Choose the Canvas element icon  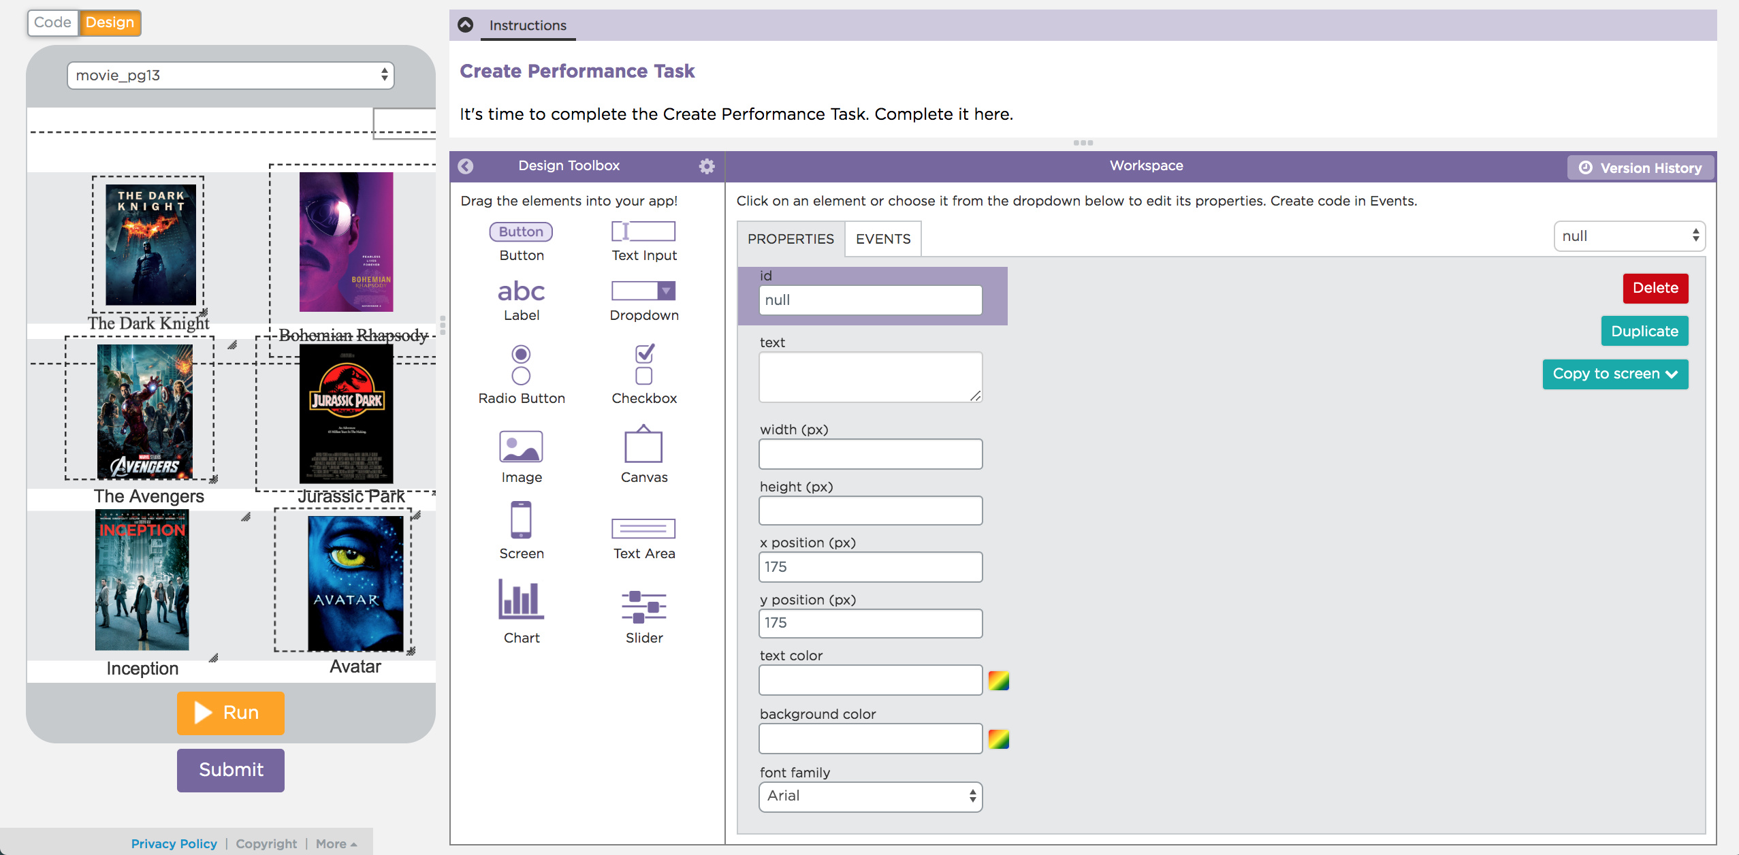click(643, 445)
